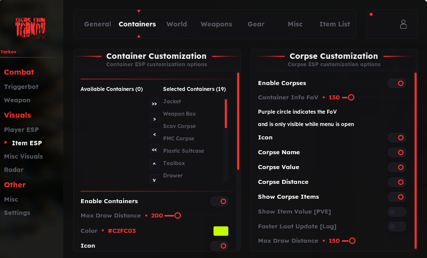
Task: Select Weapon Box in Selected Containers
Action: [x=179, y=114]
